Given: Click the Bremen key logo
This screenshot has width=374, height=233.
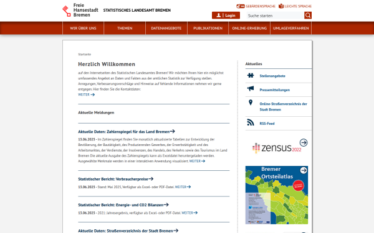Looking at the screenshot, I should point(66,11).
